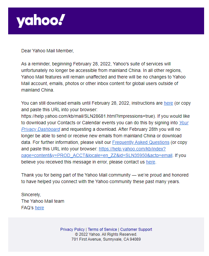209x256 pixels.
Task: Open the FAQ's 'here' link below signature
Action: coord(40,208)
